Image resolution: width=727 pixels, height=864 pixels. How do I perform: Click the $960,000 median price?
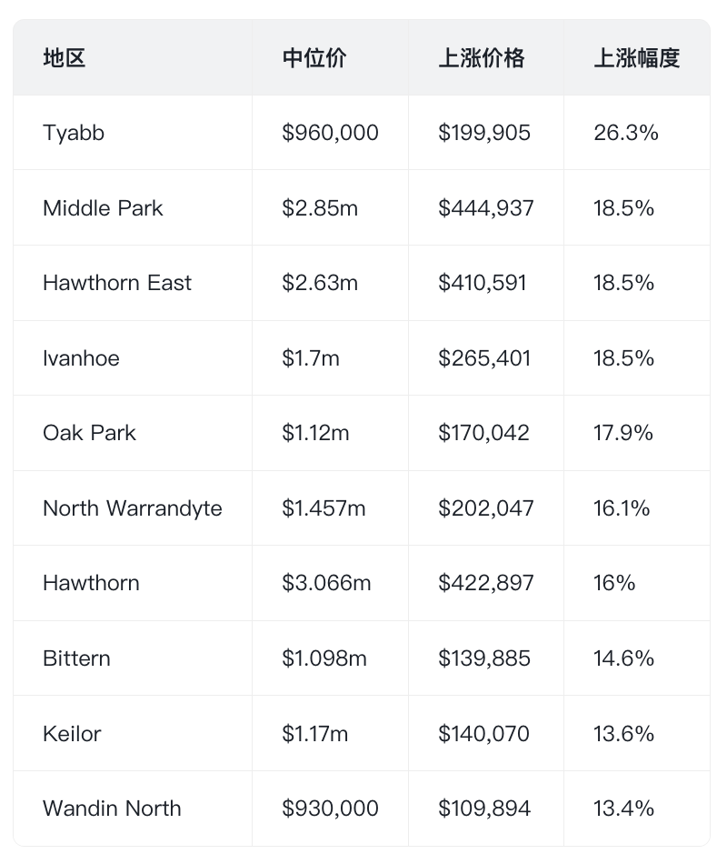click(330, 133)
